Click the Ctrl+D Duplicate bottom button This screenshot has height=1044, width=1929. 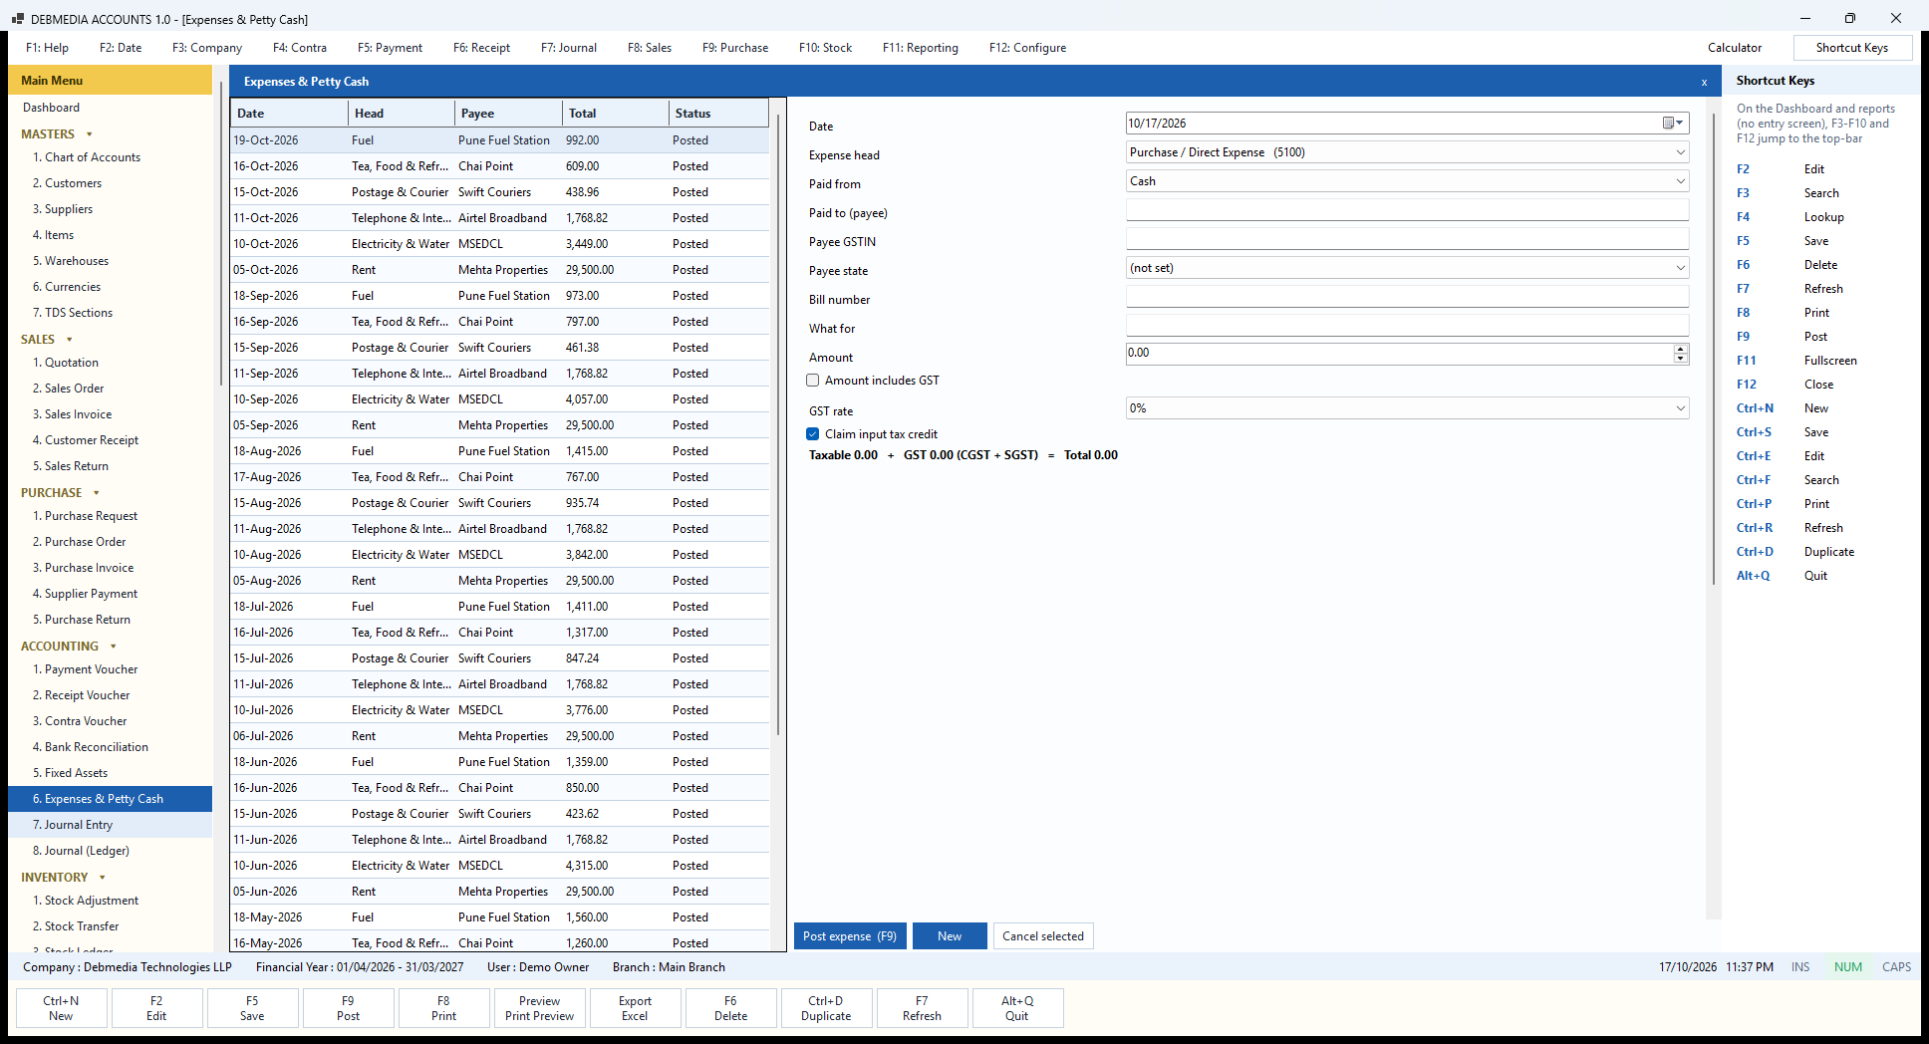826,1008
